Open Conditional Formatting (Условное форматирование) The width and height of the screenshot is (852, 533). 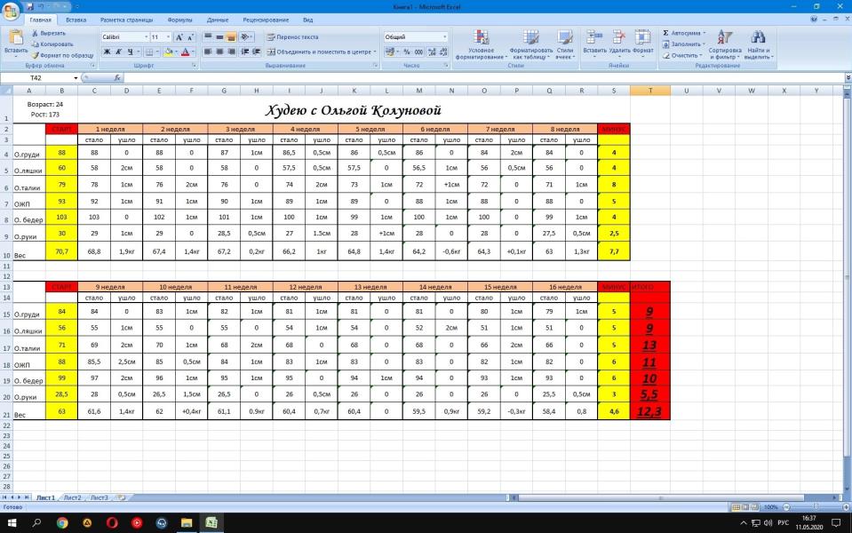click(x=481, y=43)
